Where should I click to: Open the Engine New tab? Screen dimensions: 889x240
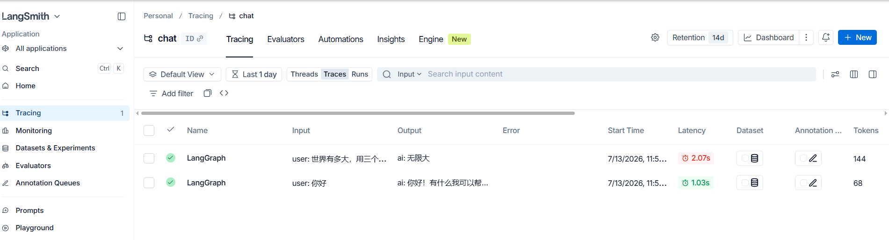(444, 39)
